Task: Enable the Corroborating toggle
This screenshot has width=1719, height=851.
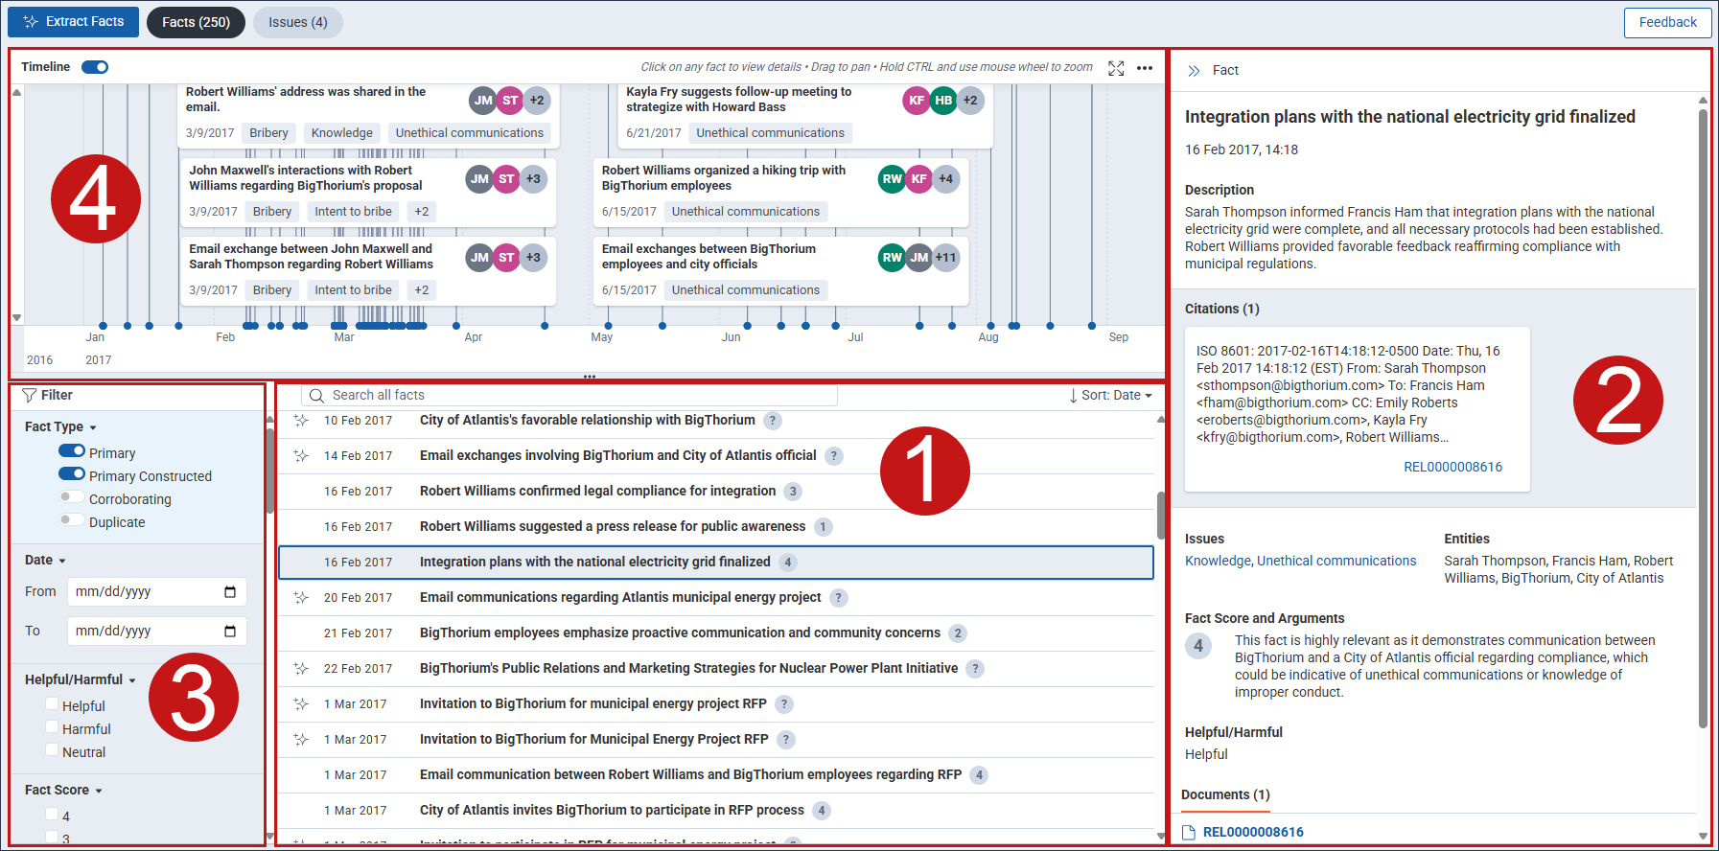Action: tap(72, 497)
